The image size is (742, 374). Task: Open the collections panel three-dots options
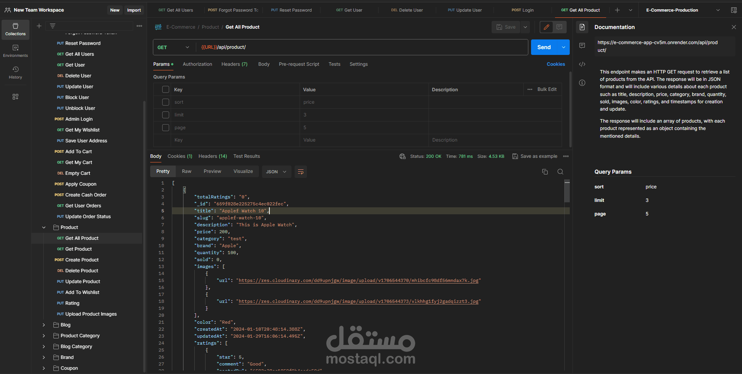(139, 26)
